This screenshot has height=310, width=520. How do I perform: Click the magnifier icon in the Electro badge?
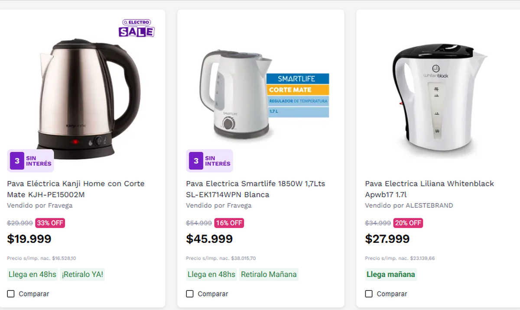tap(126, 23)
